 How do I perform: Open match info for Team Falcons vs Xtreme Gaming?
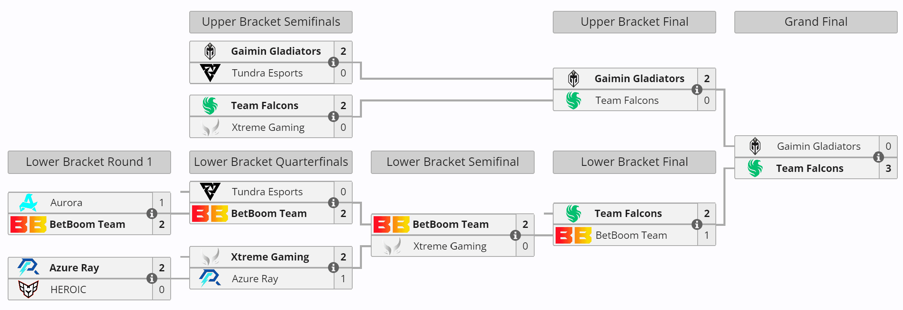coord(333,117)
